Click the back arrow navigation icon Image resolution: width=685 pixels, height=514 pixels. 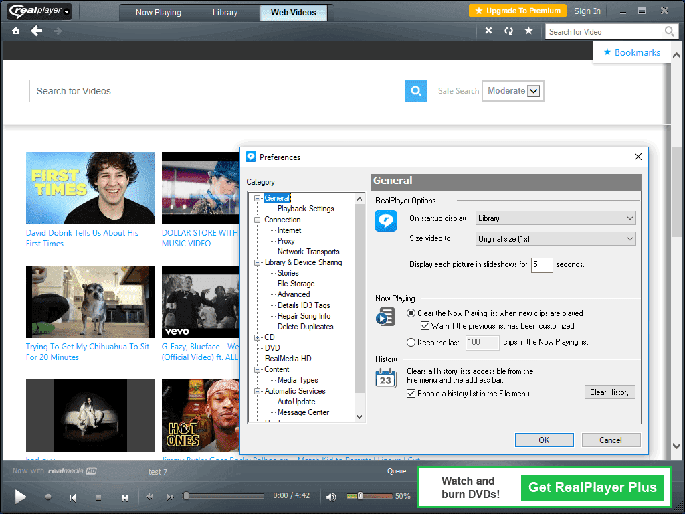(37, 31)
